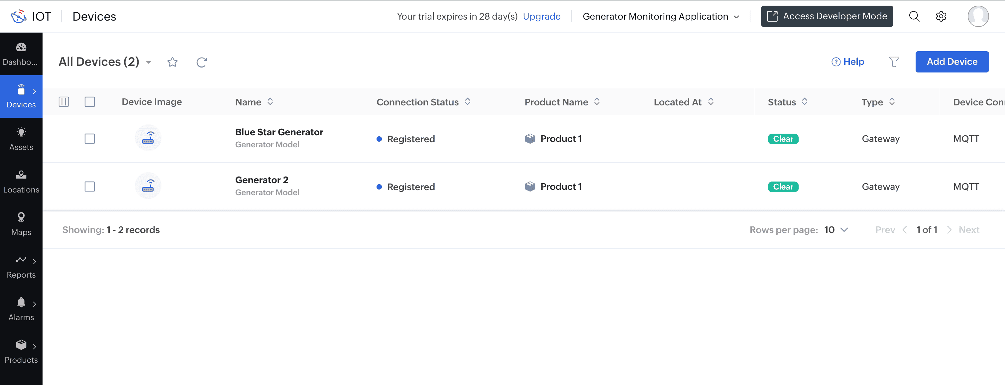Viewport: 1005px width, 385px height.
Task: Open the filter funnel icon
Action: click(x=894, y=62)
